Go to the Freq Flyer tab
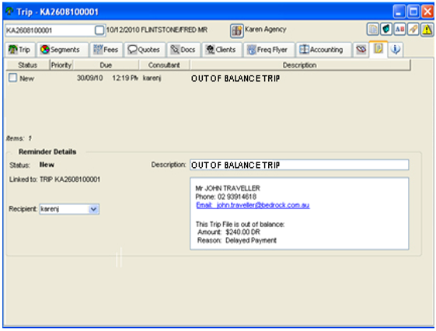This screenshot has height=331, width=436. pos(269,50)
